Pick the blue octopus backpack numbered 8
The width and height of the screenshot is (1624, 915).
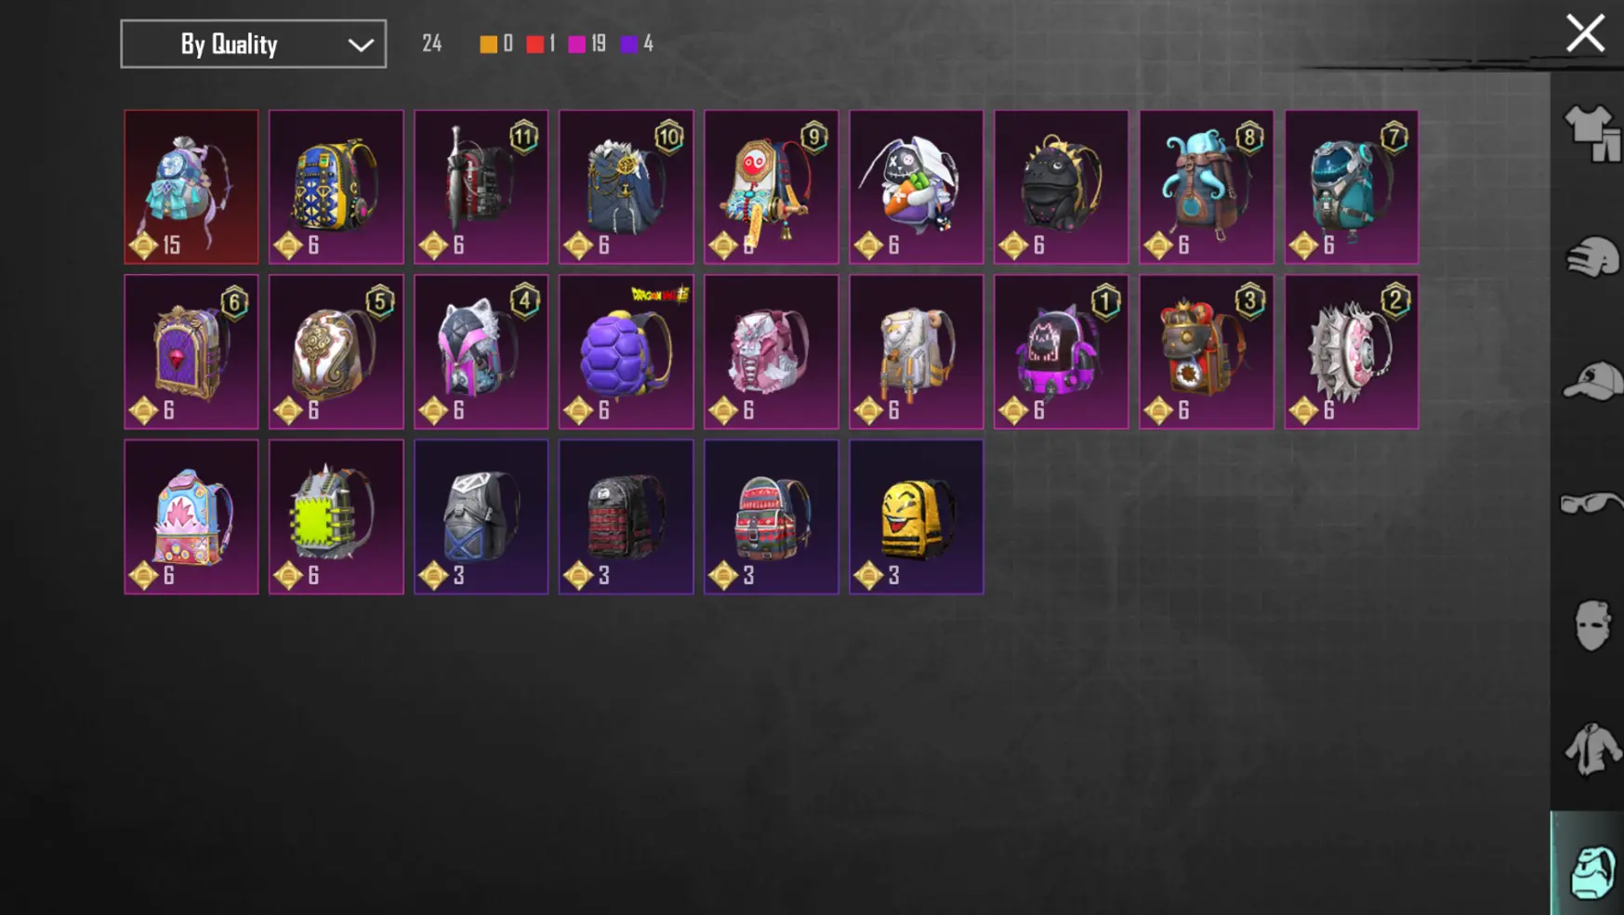[x=1207, y=187]
